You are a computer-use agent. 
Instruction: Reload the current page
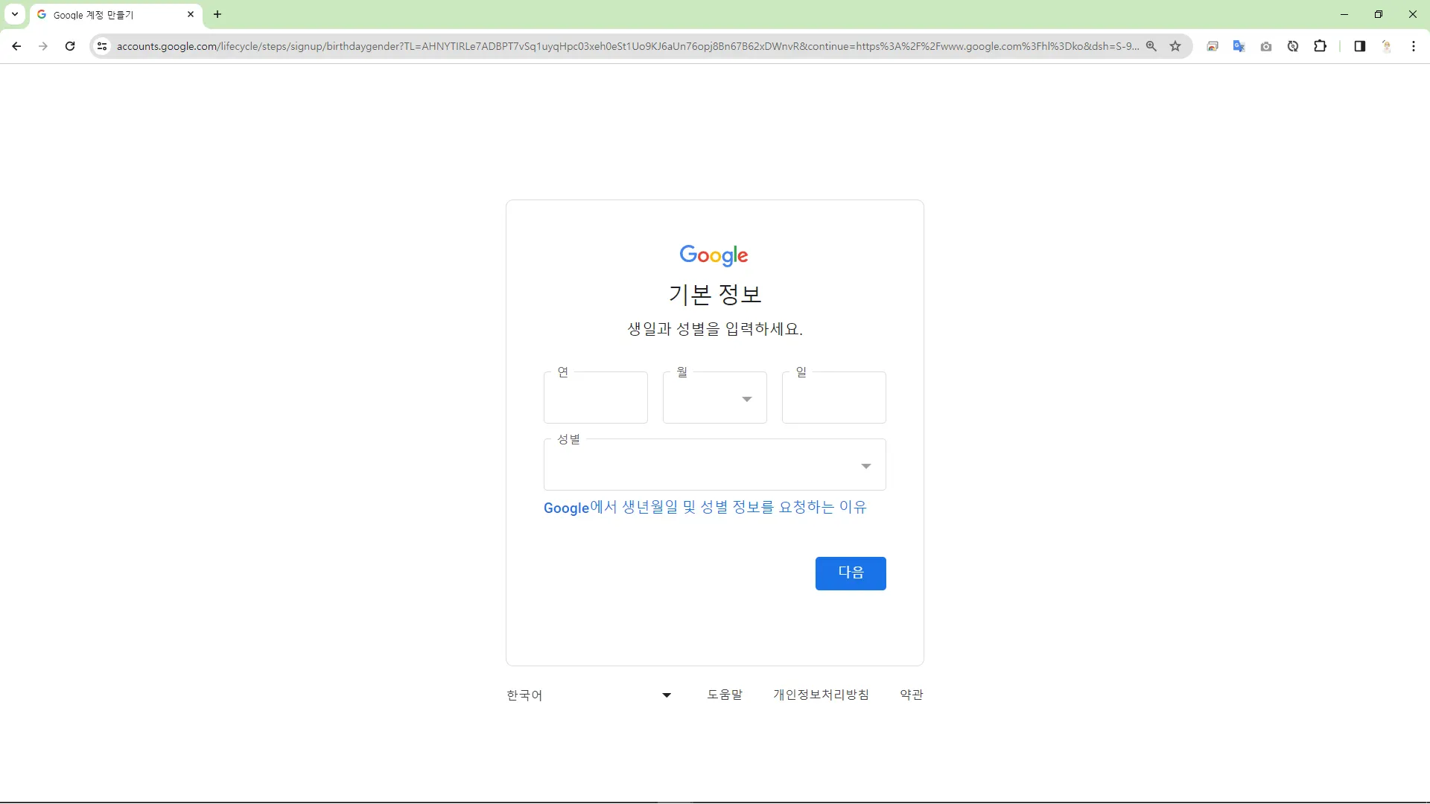[70, 46]
